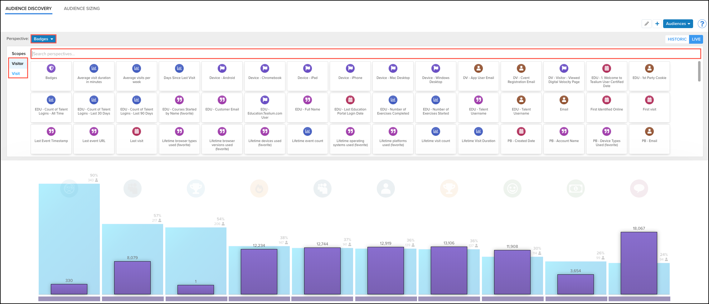Click the purple bar labeled 18,067

coord(639,263)
